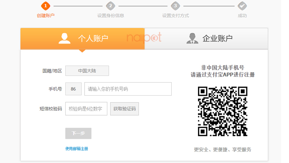Viewport: 289px width, 163px height.
Task: Focus the phone number input field
Action: (x=128, y=89)
